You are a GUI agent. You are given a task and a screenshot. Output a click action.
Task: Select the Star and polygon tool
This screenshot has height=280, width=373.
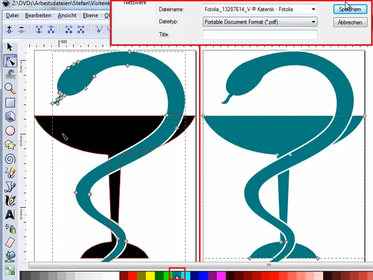10,145
